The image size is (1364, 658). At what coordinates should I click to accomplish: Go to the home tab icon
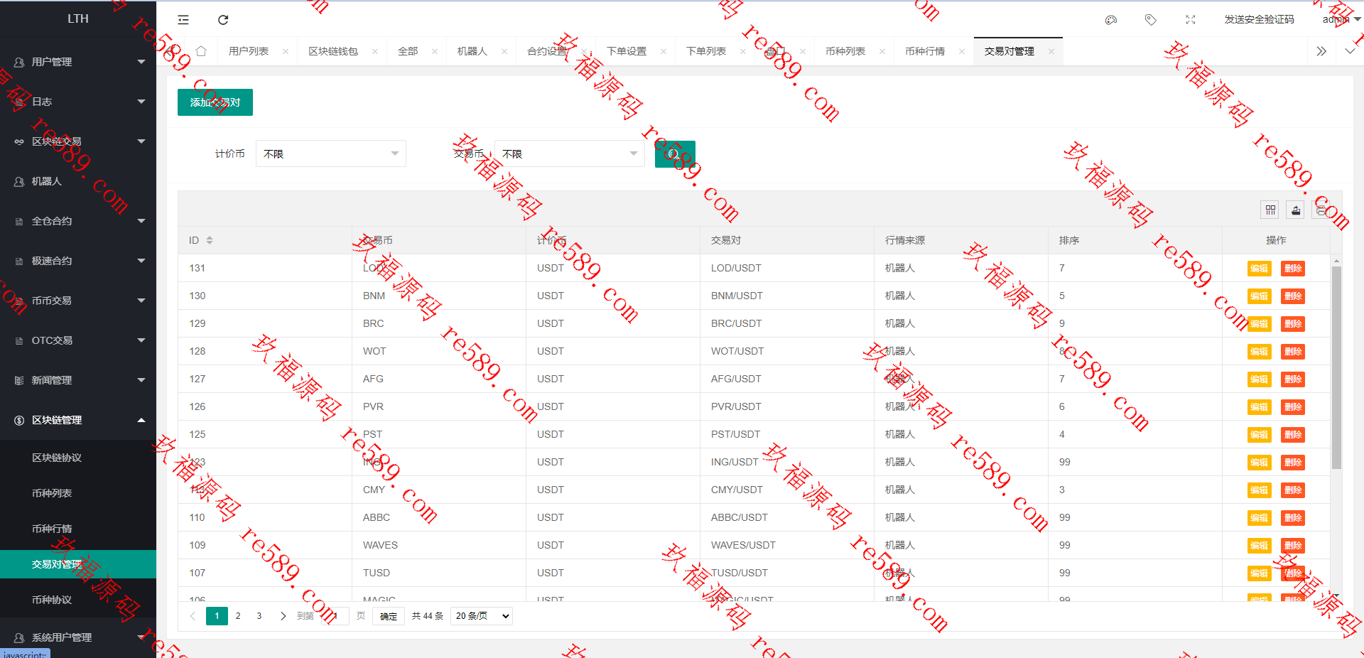(201, 51)
